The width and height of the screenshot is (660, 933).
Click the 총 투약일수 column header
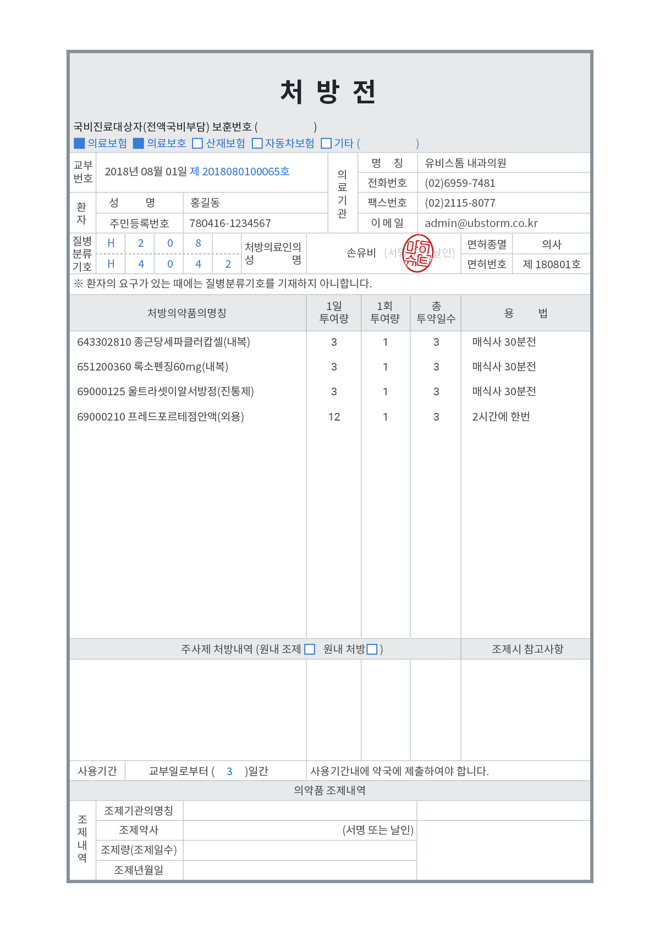point(436,312)
